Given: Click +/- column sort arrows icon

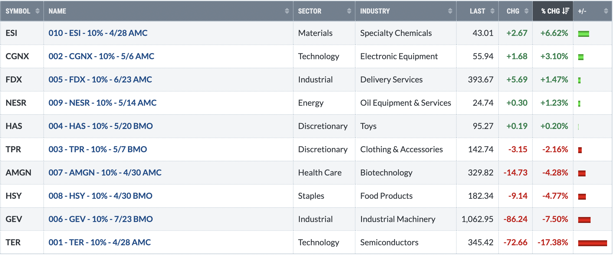Looking at the screenshot, I should coord(606,11).
